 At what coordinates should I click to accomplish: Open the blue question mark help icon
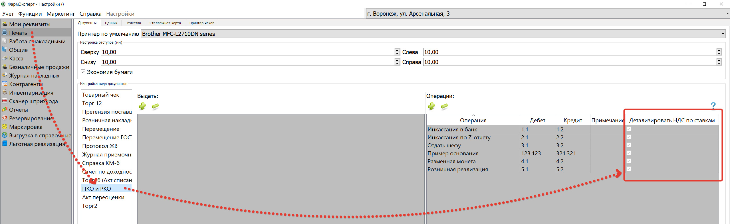pyautogui.click(x=713, y=106)
